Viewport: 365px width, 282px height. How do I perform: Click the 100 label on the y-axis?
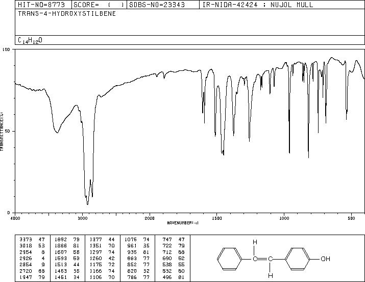click(6, 49)
